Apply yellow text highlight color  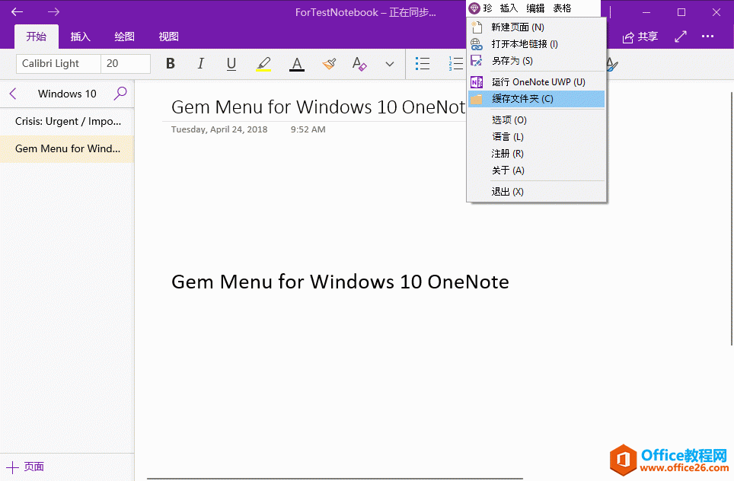coord(263,64)
